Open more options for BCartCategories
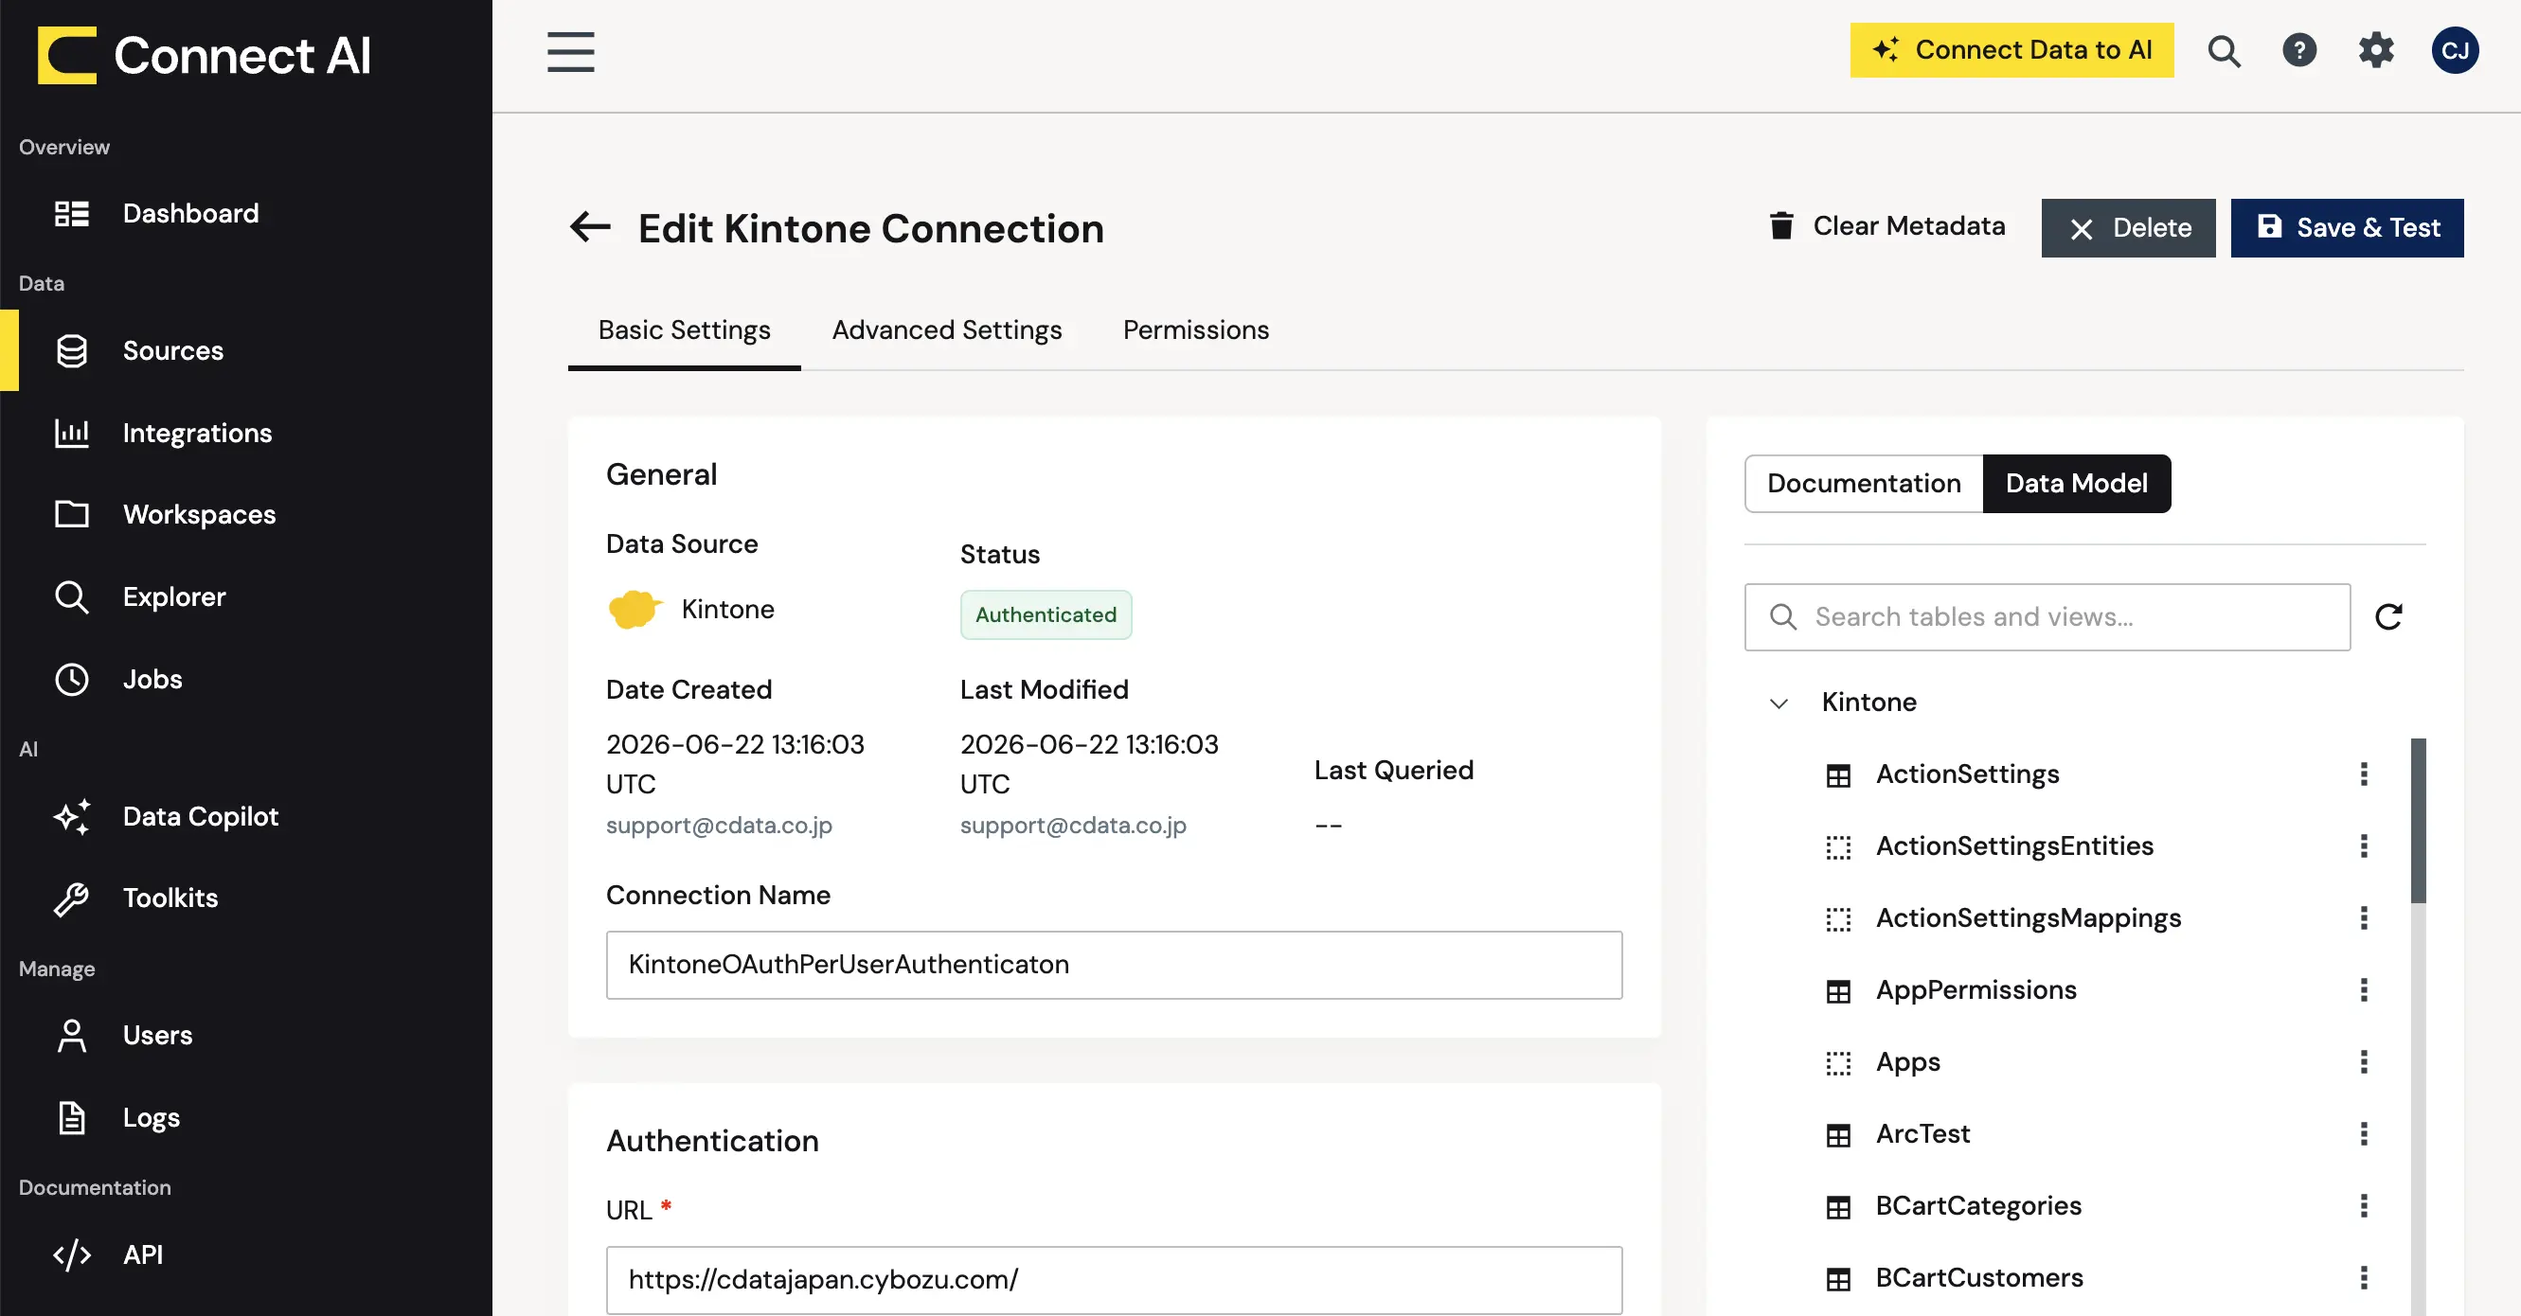2521x1316 pixels. pos(2364,1205)
